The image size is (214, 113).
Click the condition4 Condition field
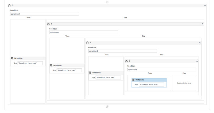pos(162,69)
